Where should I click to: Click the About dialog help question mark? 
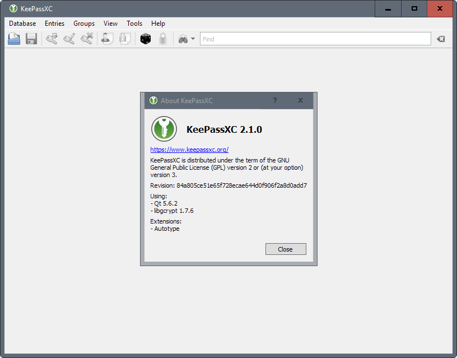pyautogui.click(x=275, y=101)
